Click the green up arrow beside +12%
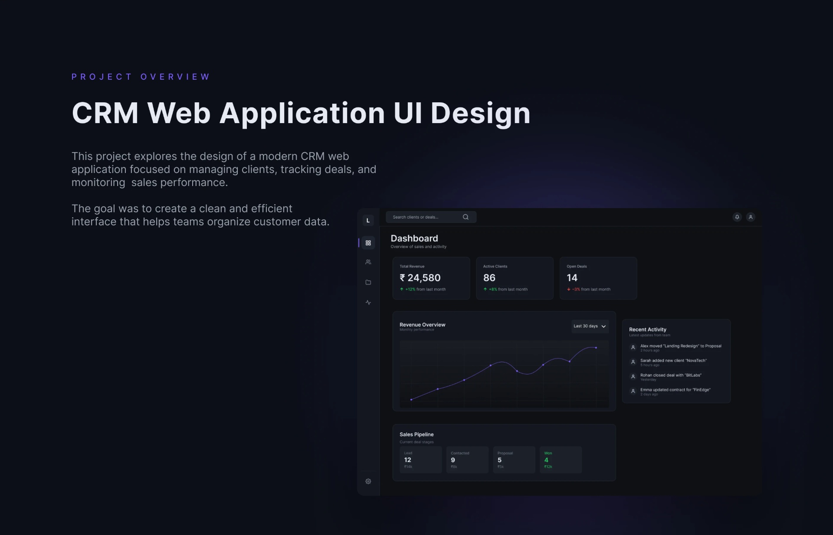 tap(402, 289)
